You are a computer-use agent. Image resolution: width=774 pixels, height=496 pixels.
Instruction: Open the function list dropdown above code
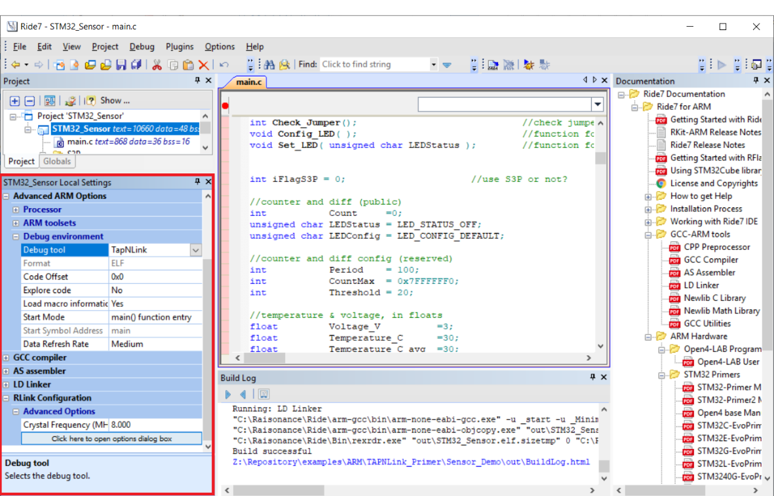[597, 105]
